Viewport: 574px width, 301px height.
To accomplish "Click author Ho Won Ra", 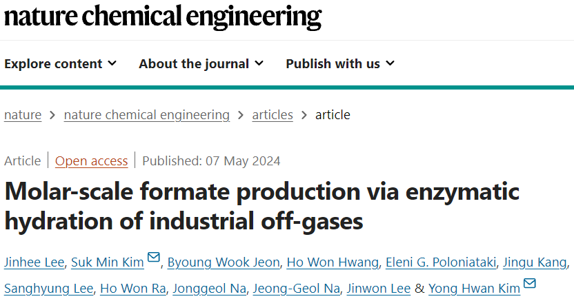I will (x=133, y=289).
